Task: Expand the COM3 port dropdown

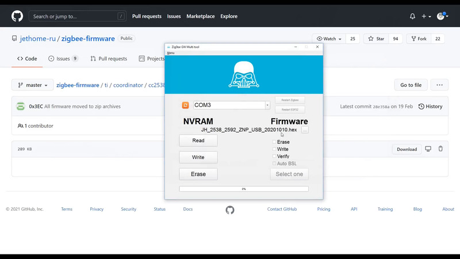Action: tap(267, 105)
